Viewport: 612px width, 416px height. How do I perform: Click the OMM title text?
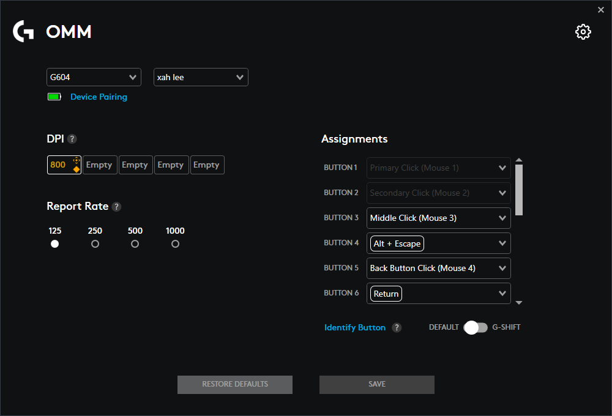point(69,32)
